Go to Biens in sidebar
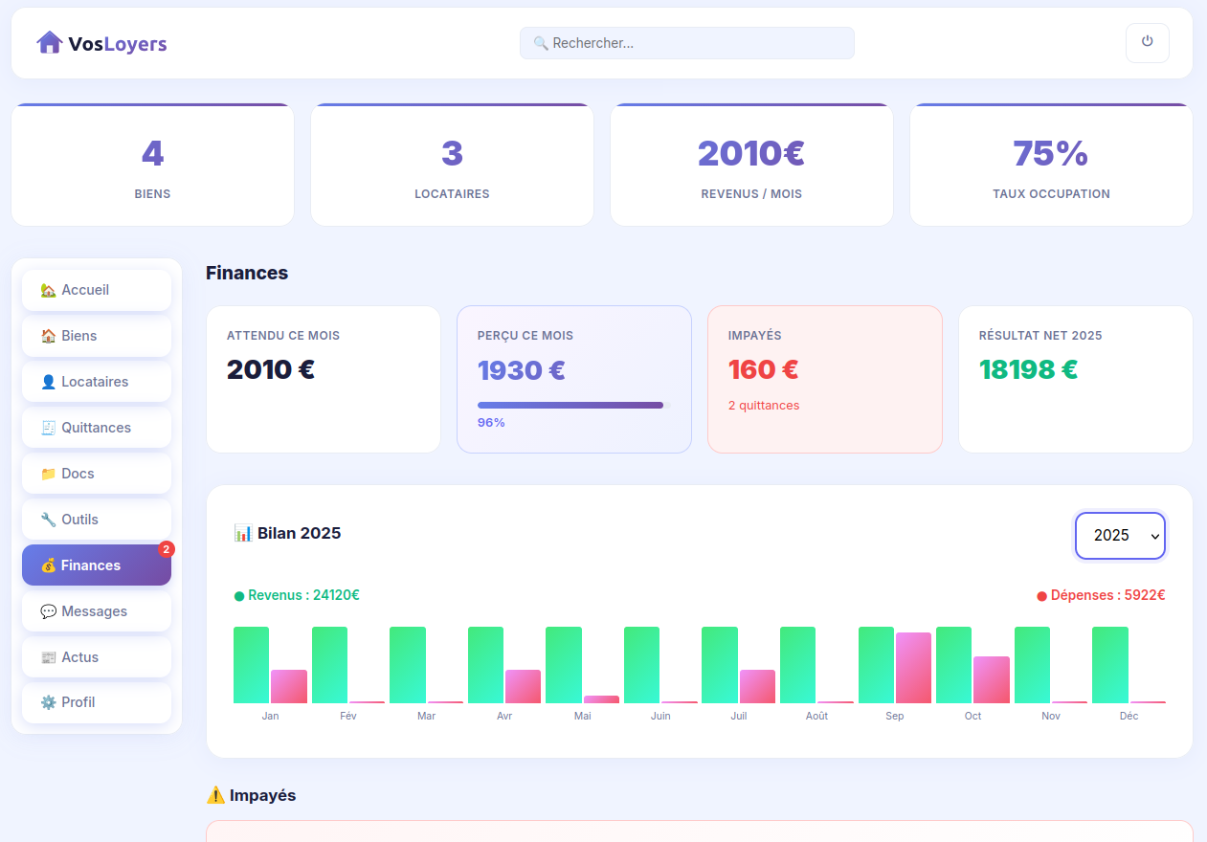This screenshot has height=842, width=1207. point(97,336)
